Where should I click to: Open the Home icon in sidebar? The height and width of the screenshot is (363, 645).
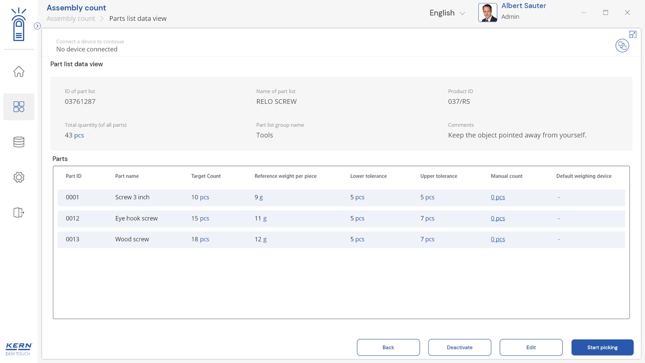click(x=19, y=72)
